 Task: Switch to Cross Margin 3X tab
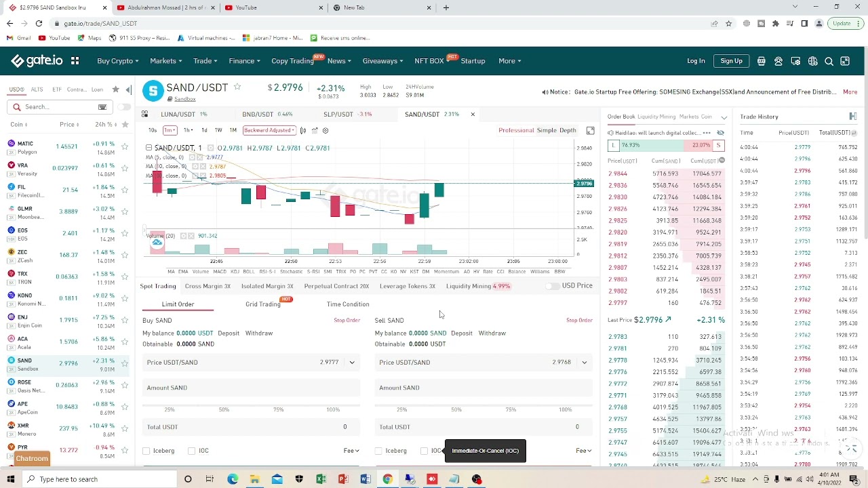[x=208, y=286]
